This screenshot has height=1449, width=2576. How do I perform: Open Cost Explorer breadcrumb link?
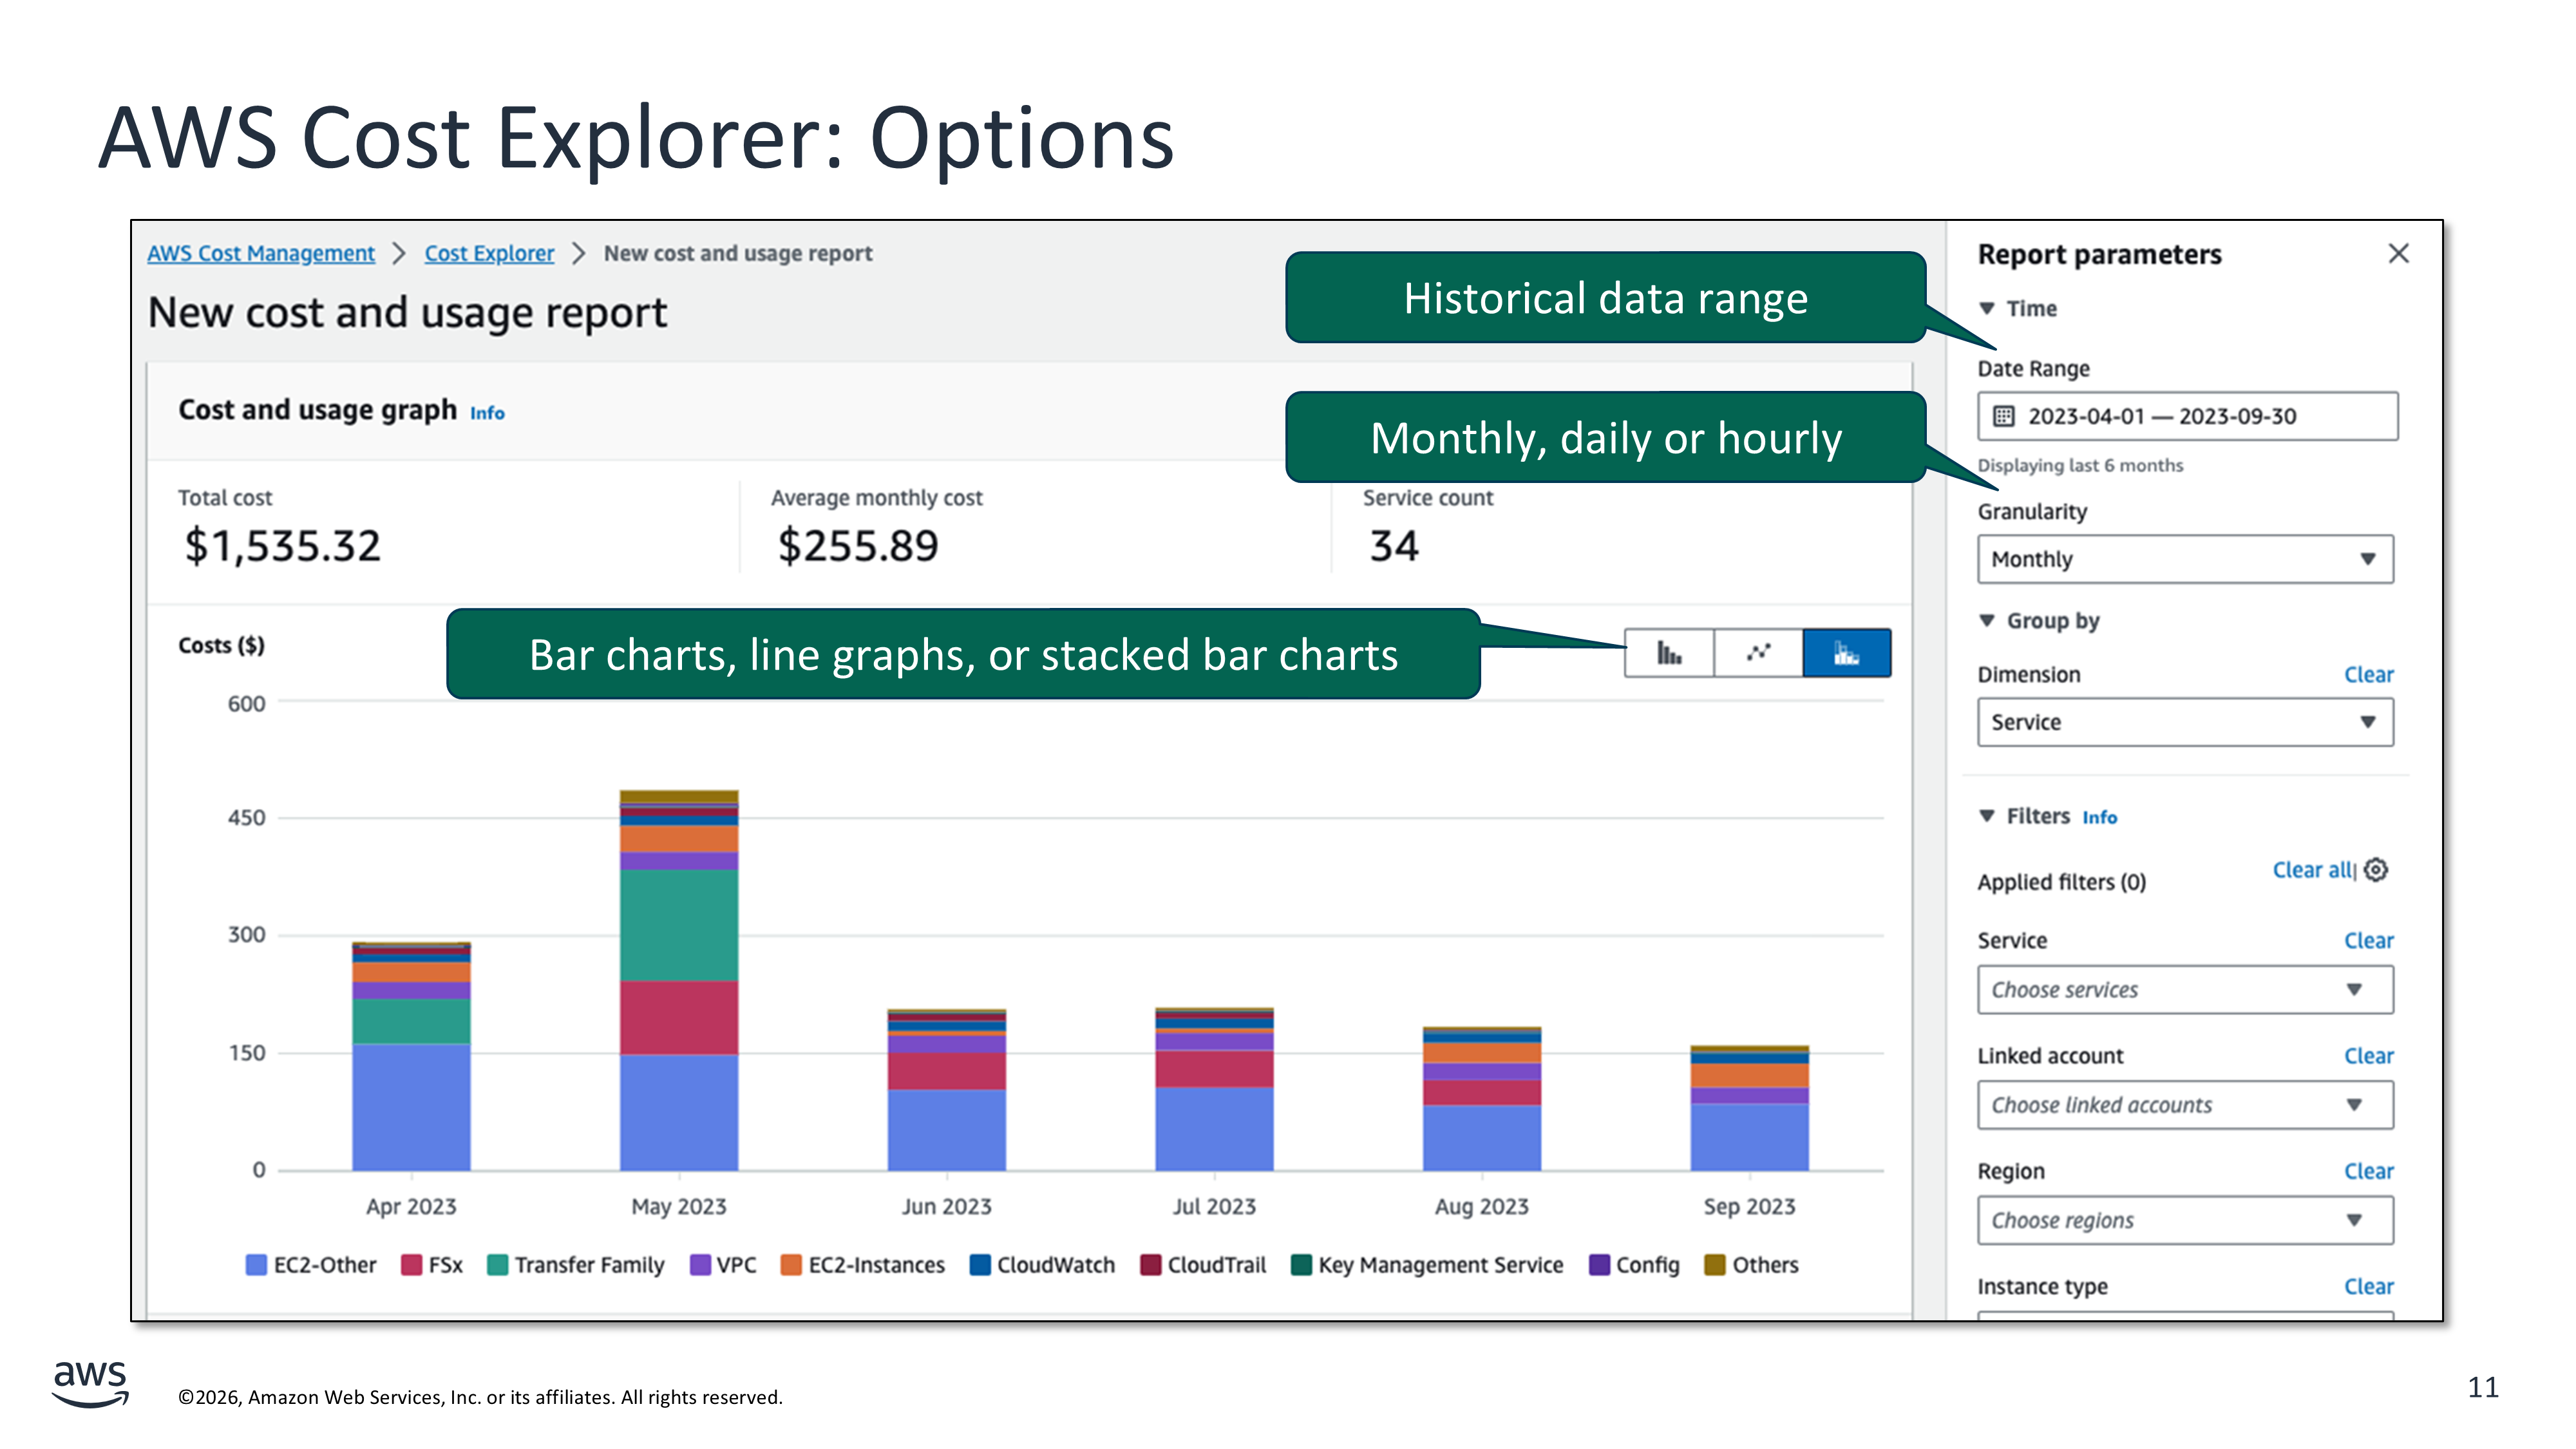pos(489,254)
